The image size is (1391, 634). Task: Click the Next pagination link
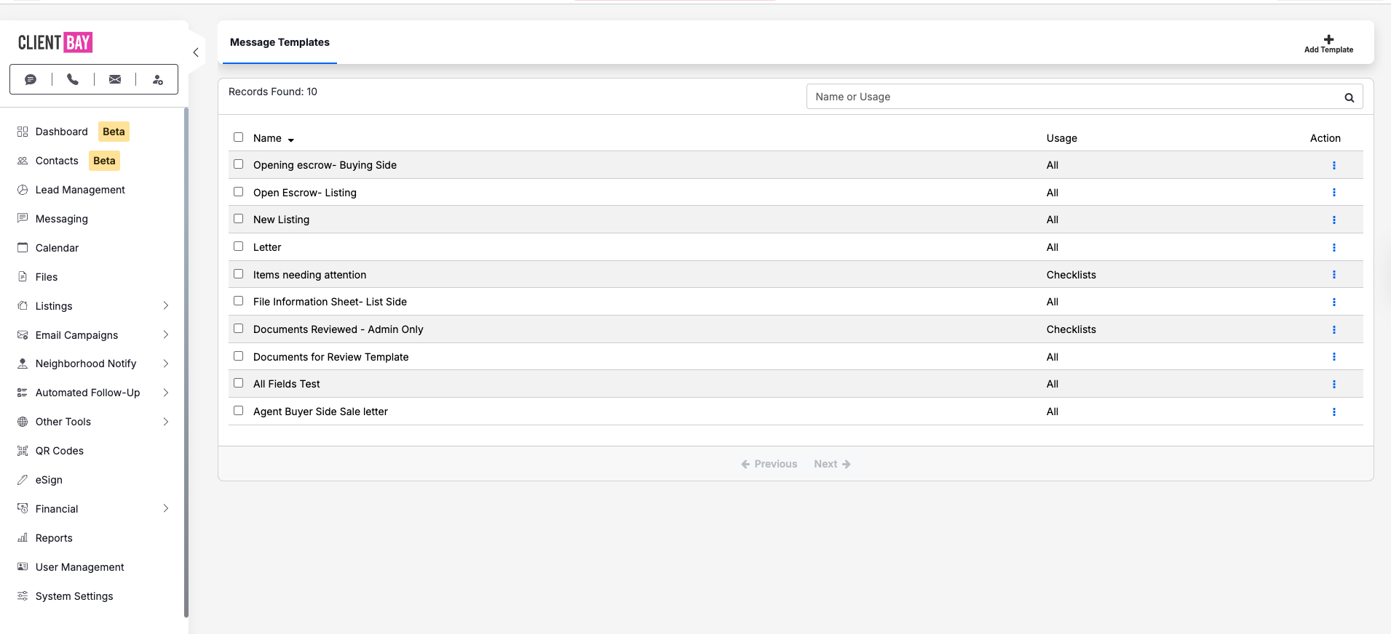pyautogui.click(x=832, y=464)
